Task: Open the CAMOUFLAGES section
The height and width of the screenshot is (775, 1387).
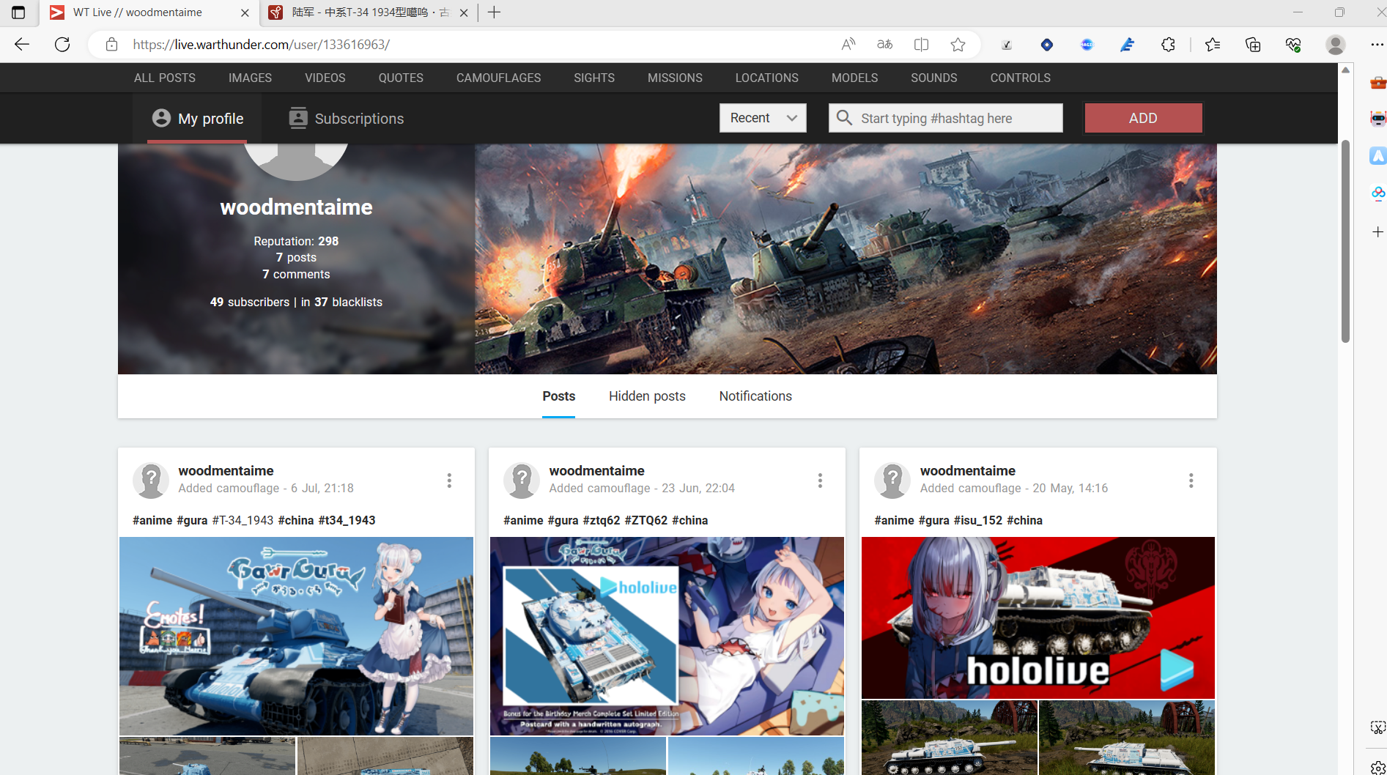Action: click(x=499, y=78)
